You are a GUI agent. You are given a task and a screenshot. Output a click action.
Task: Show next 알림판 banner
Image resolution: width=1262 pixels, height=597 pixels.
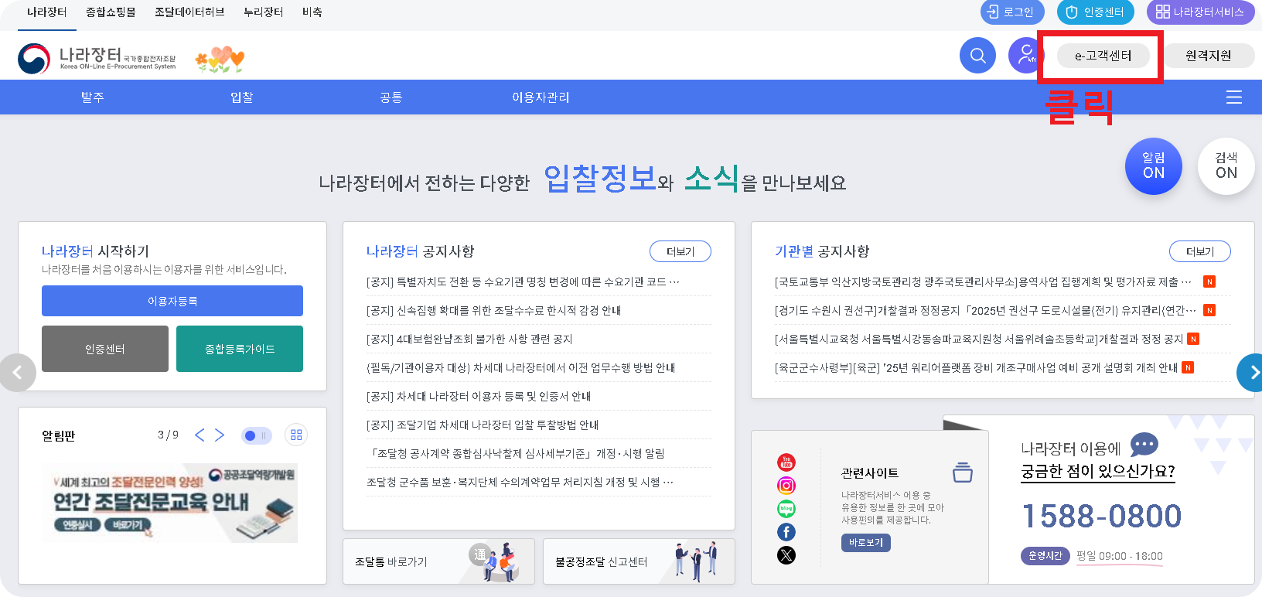coord(220,435)
